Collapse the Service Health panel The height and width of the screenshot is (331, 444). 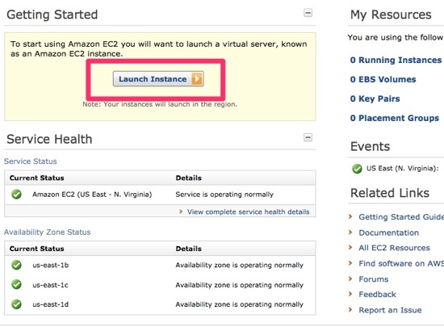coord(308,137)
